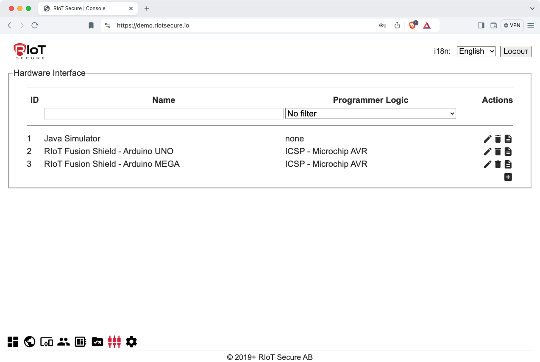Open the browser hamburger menu
Image resolution: width=540 pixels, height=362 pixels.
(x=531, y=25)
